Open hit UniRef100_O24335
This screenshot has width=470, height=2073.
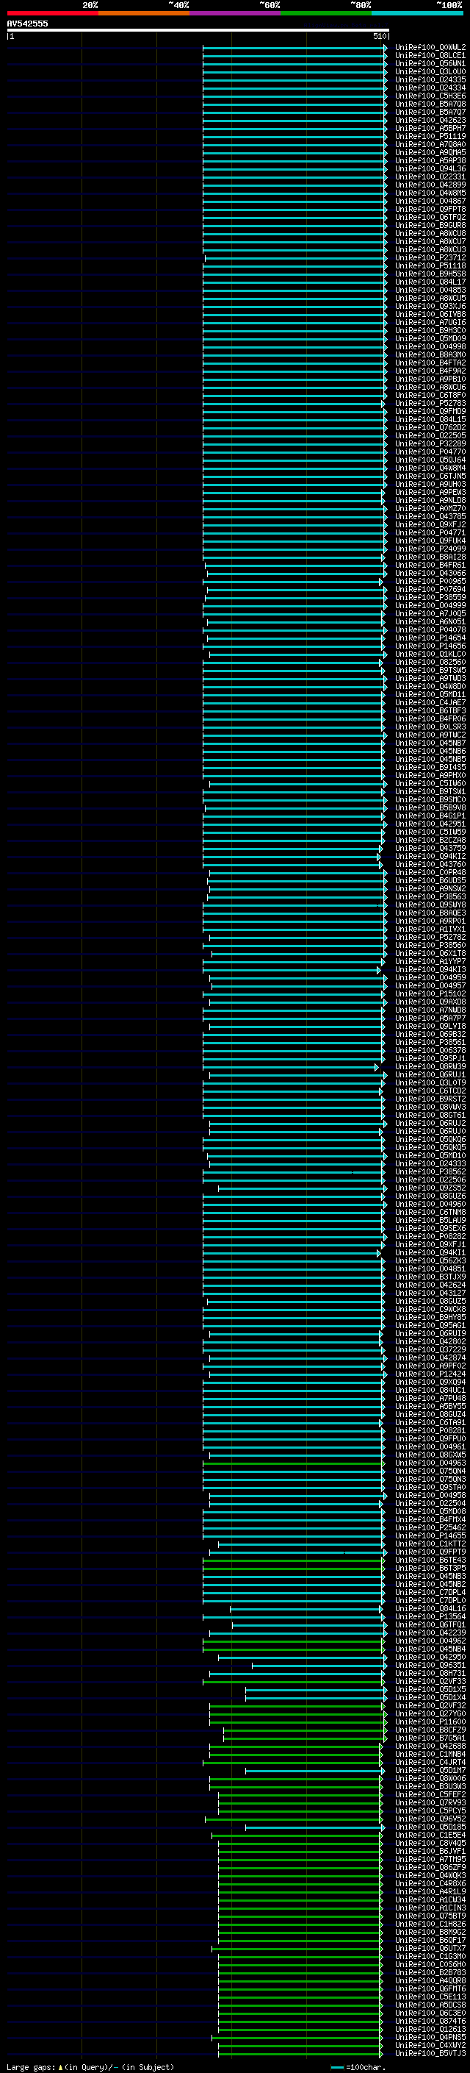point(430,79)
